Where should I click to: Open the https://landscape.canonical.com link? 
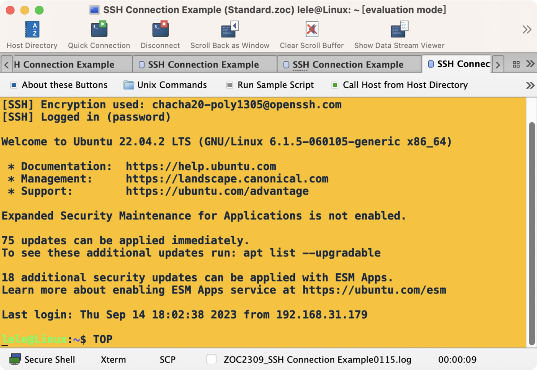click(x=227, y=179)
